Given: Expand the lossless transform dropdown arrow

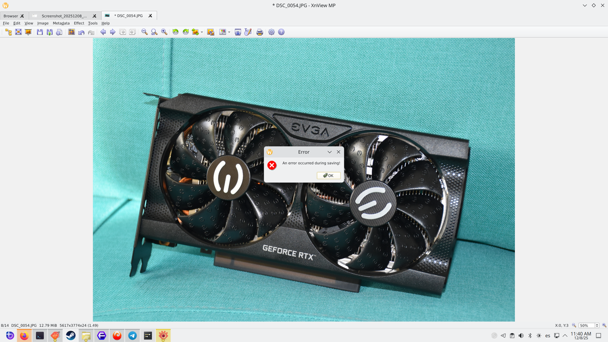Looking at the screenshot, I should tap(202, 32).
